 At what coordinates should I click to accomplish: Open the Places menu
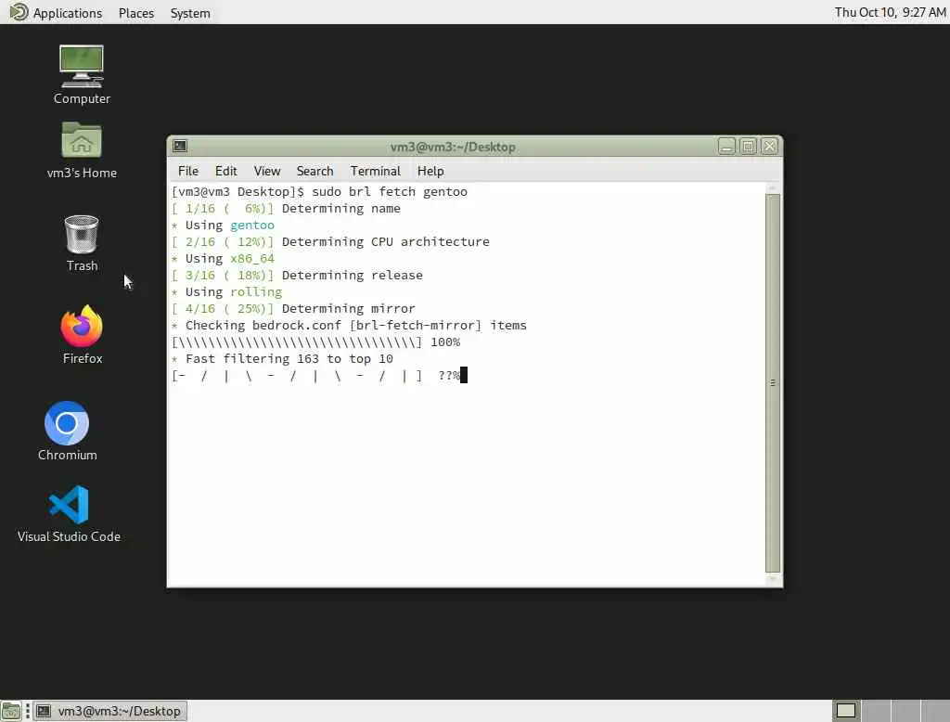(x=136, y=13)
